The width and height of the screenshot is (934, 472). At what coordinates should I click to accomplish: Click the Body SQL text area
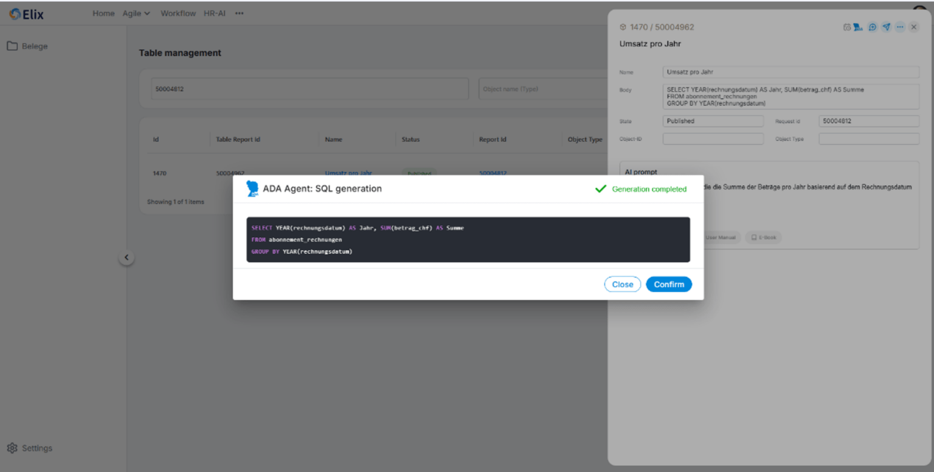tap(791, 97)
